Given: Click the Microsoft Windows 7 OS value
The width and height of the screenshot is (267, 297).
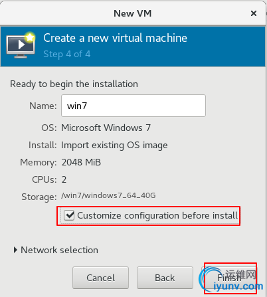Looking at the screenshot, I should coord(106,128).
